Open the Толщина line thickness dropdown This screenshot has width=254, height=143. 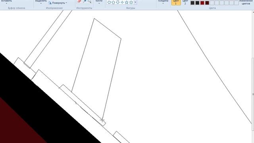click(x=163, y=2)
